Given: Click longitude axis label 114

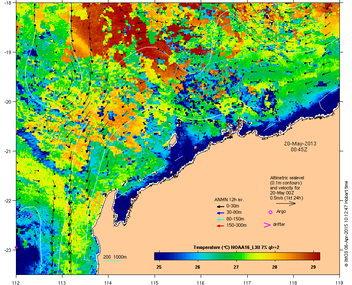Looking at the screenshot, I should [x=108, y=283].
